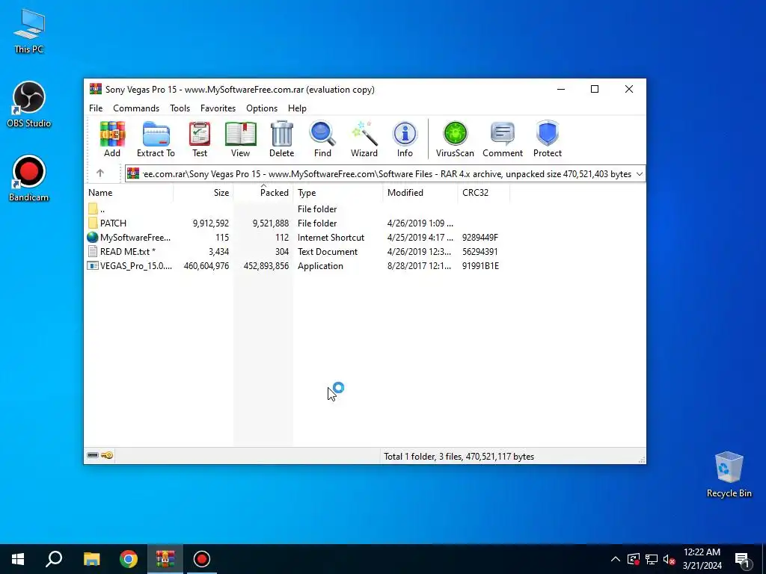Sort by the Type column header
The width and height of the screenshot is (766, 574).
tap(338, 193)
